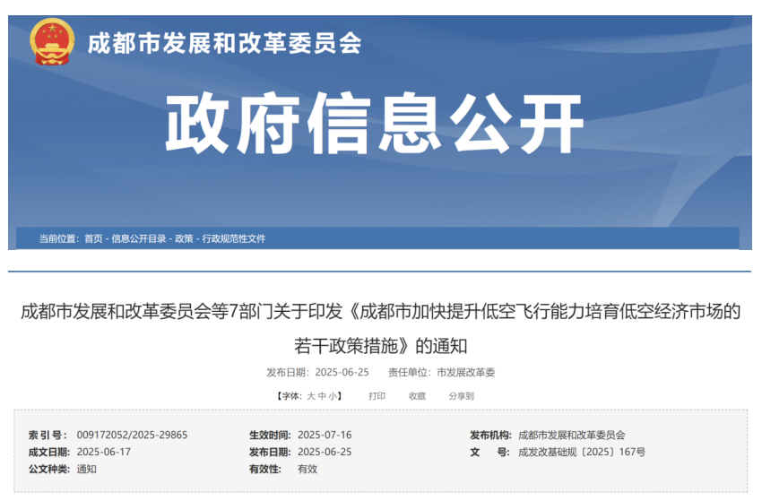762x501 pixels.
Task: Open the 政策 breadcrumb link
Action: click(184, 238)
